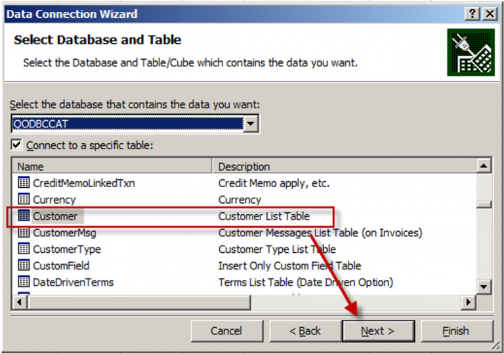The height and width of the screenshot is (354, 504).
Task: Click the CreditMemoLinkedTxn table icon
Action: point(24,183)
